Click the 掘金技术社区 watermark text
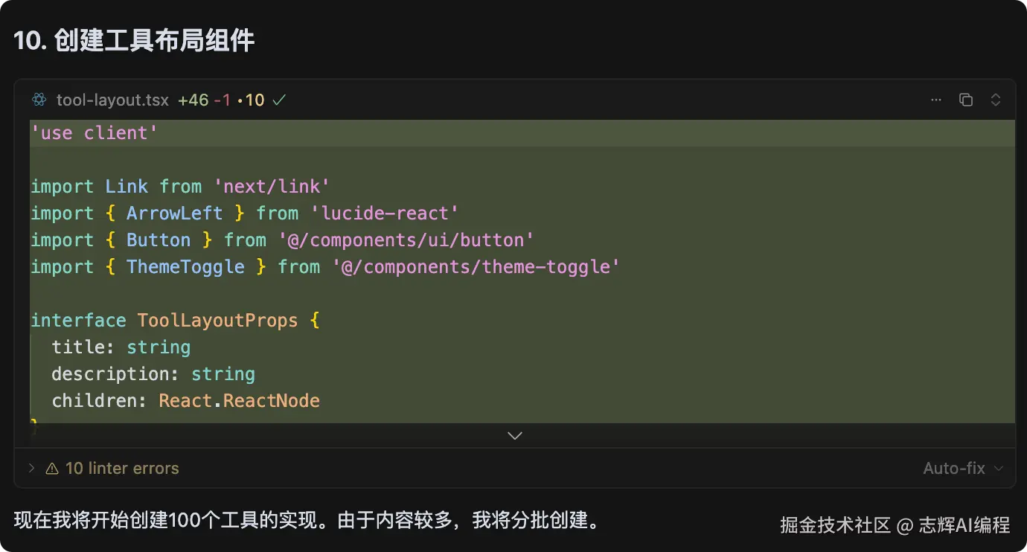The width and height of the screenshot is (1027, 552). 835,525
